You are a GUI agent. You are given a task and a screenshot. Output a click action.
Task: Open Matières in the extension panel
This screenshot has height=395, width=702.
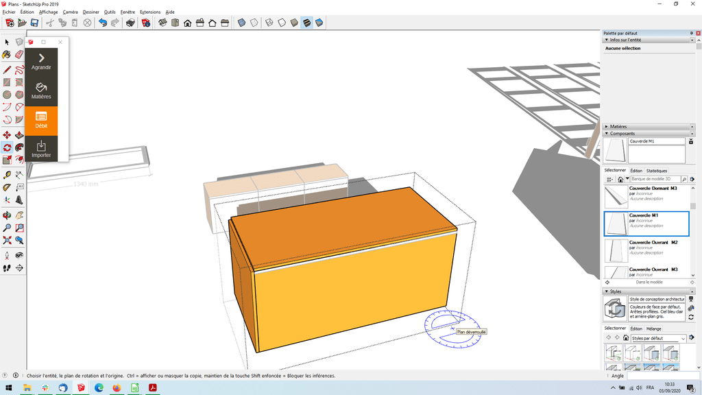(x=41, y=91)
